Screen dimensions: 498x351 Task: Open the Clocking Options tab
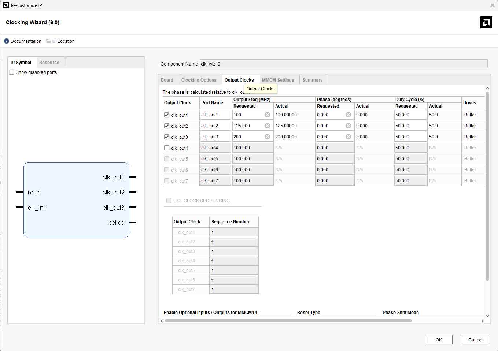pos(199,80)
